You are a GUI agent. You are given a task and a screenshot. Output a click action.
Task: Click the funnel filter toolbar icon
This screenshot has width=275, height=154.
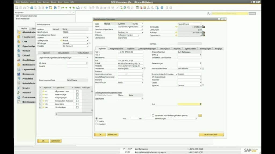[82, 8]
